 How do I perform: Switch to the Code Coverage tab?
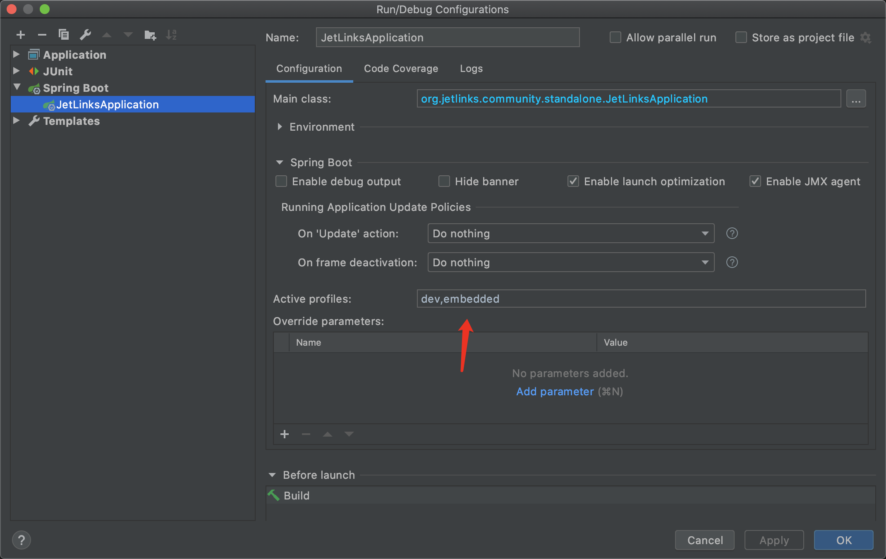pyautogui.click(x=401, y=69)
